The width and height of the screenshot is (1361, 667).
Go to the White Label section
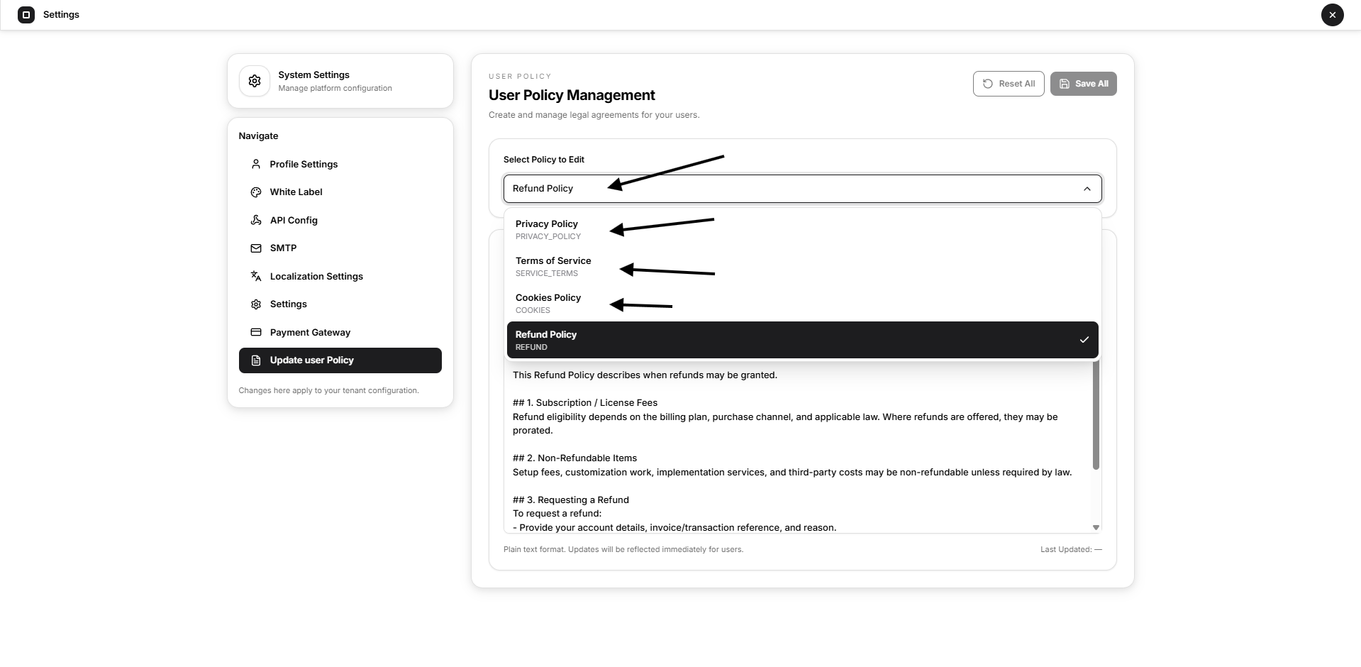pyautogui.click(x=340, y=192)
